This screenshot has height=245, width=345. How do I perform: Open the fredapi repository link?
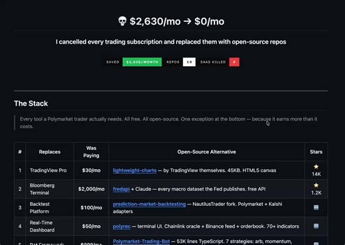tap(121, 189)
